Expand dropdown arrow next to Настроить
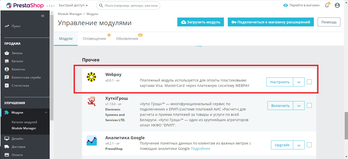Viewport: 348px width, 159px height. point(299,82)
